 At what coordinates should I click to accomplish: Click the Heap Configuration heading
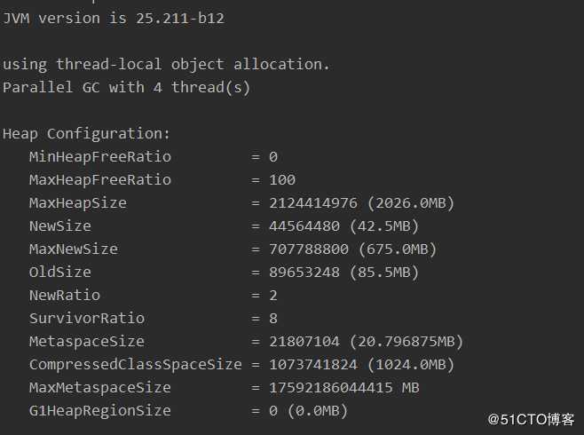[x=86, y=133]
